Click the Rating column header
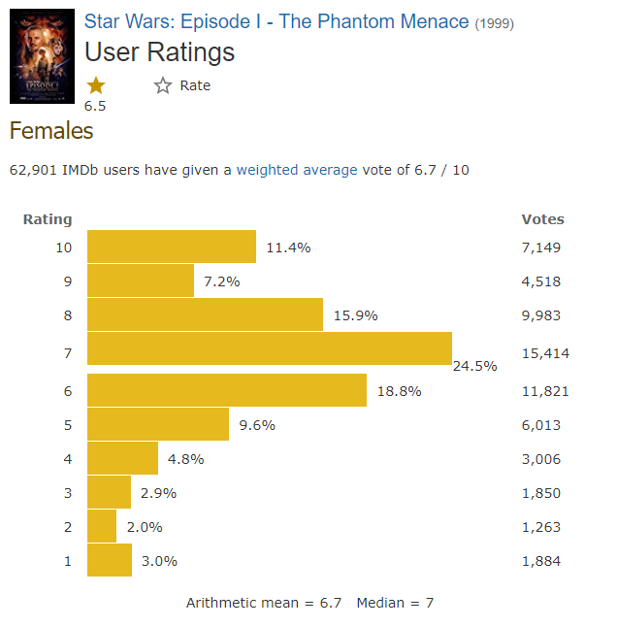This screenshot has width=617, height=627. pos(48,219)
